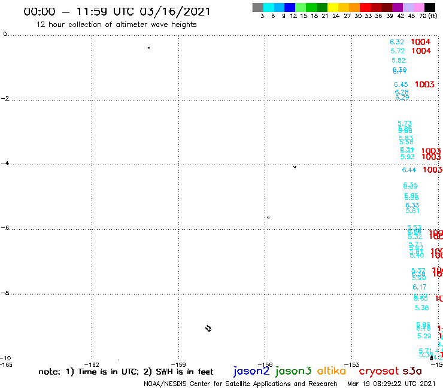The width and height of the screenshot is (443, 389).
Task: Select the 5.29 wave height value
Action: tap(424, 336)
